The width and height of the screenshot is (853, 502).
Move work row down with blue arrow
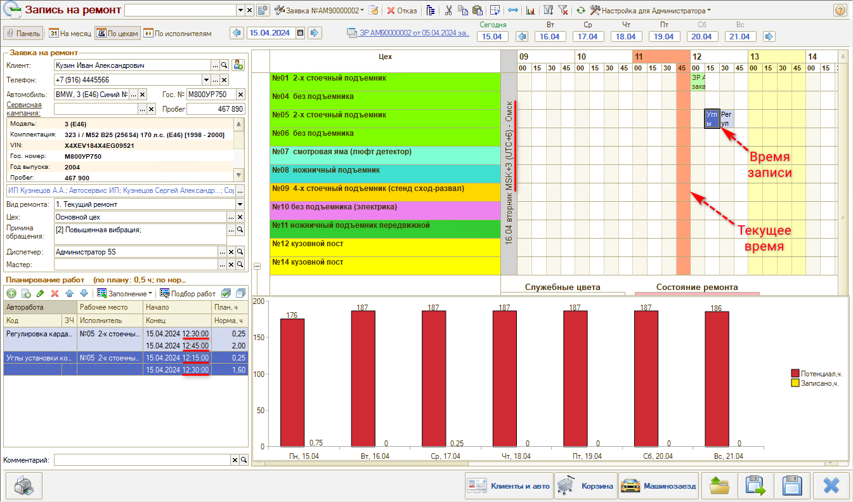tap(83, 293)
